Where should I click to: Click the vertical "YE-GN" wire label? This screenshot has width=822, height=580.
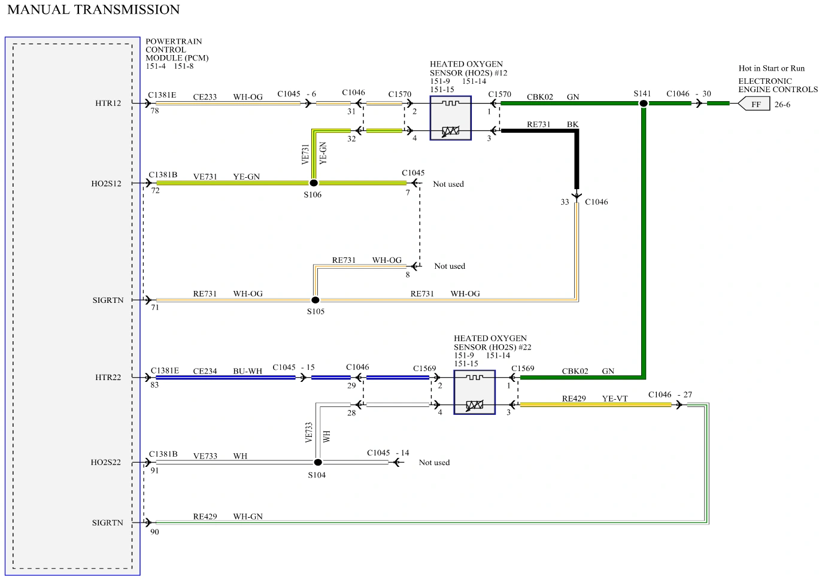pos(323,153)
